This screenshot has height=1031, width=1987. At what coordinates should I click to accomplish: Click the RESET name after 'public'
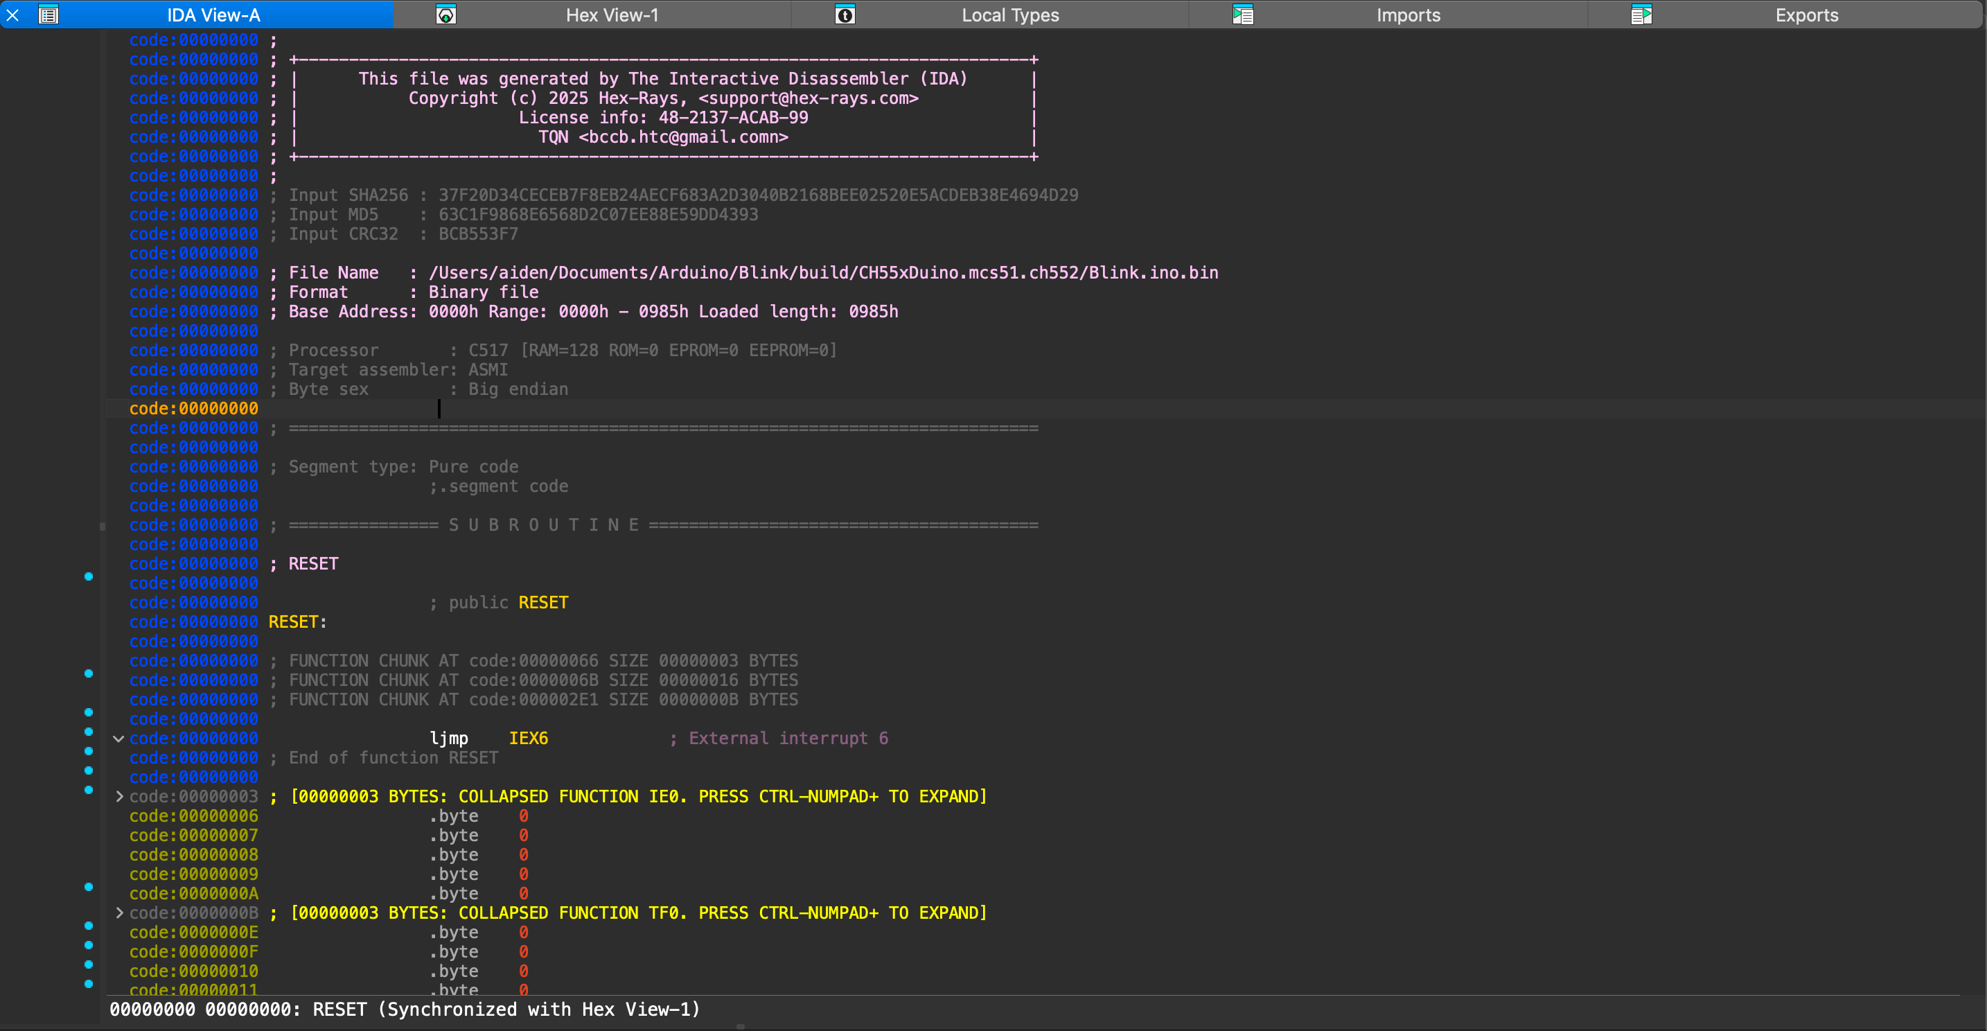(x=543, y=603)
